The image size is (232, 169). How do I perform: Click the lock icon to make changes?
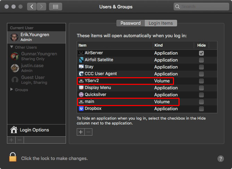click(13, 158)
